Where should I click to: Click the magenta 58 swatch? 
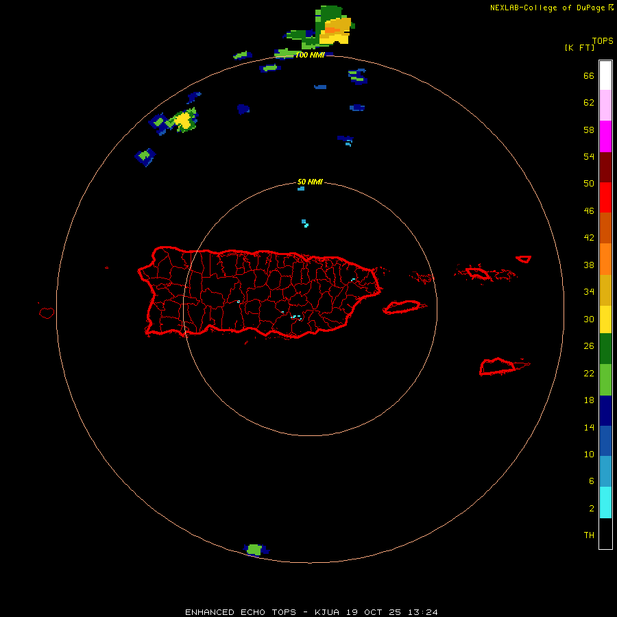(x=605, y=136)
